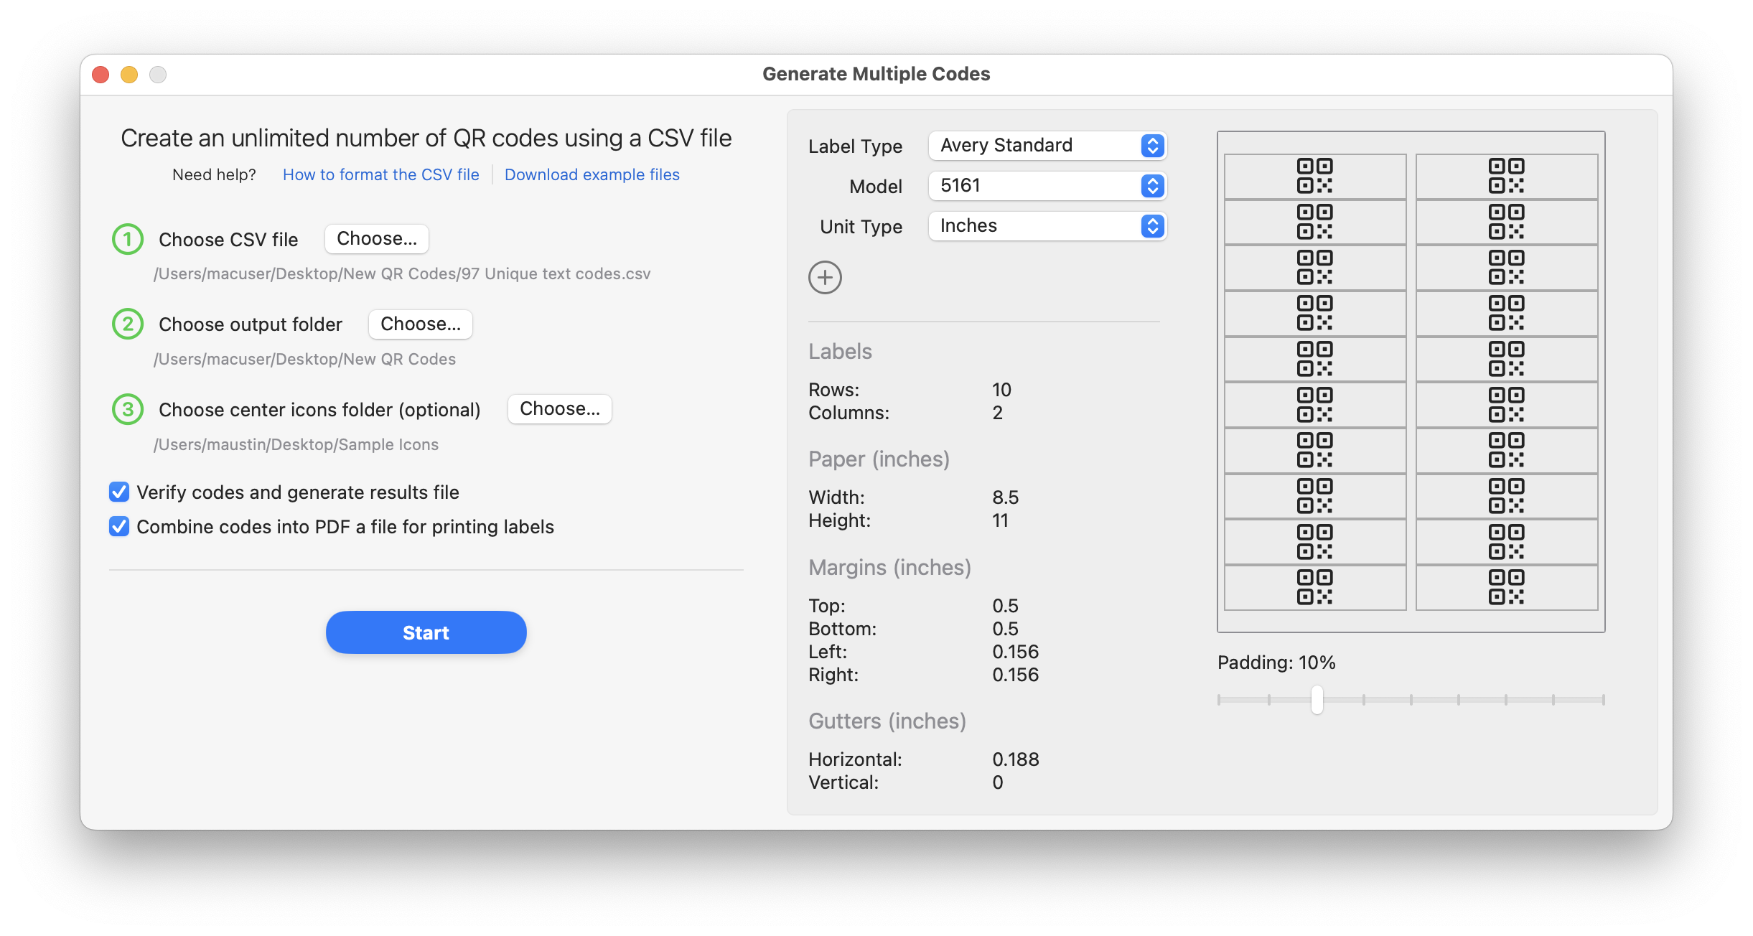
Task: Click the plus icon to add label
Action: (x=826, y=277)
